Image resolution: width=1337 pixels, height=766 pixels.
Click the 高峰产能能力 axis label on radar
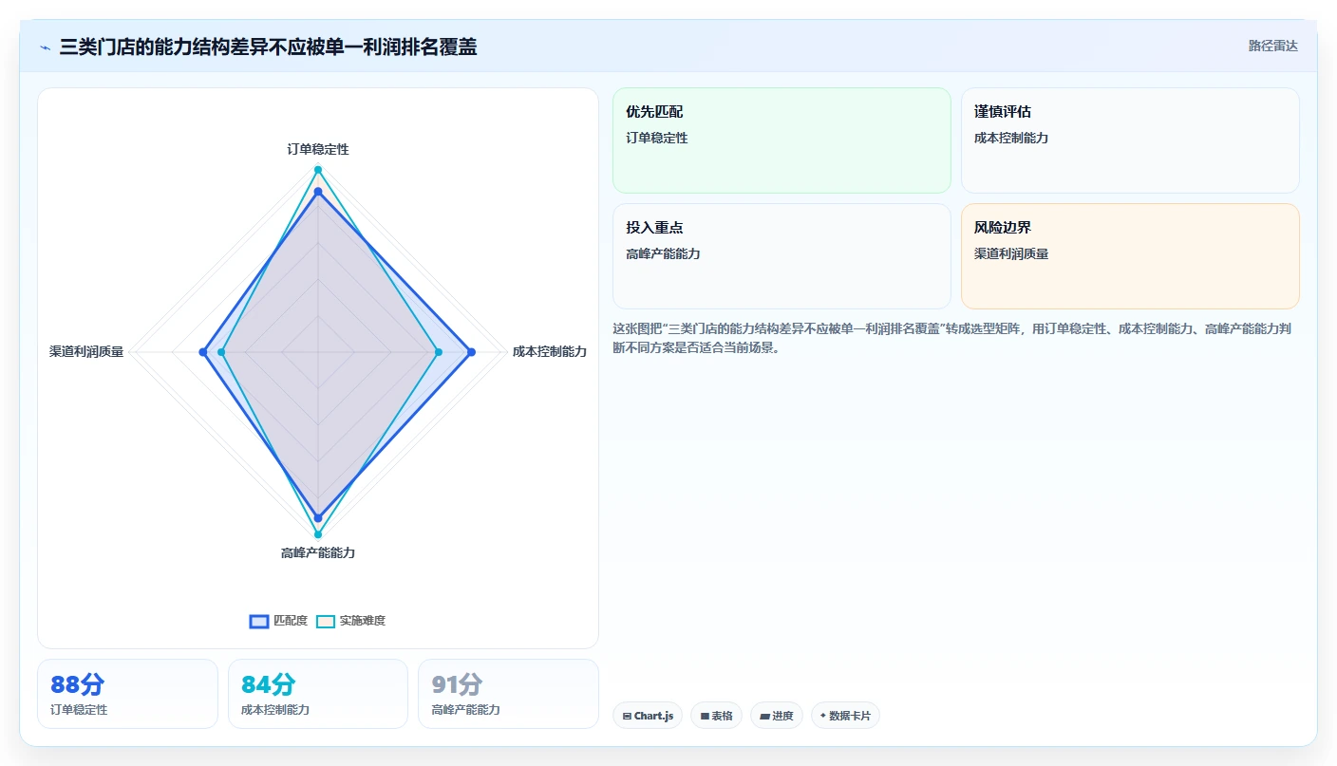[318, 552]
